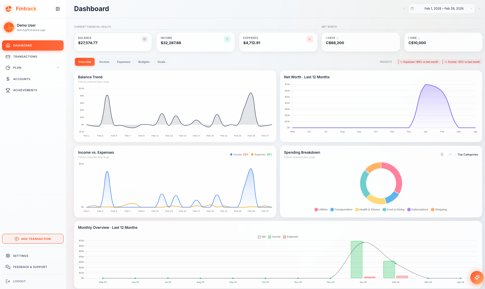Screen dimensions: 485x289
Task: Switch Spending Breakdown to trend view icon
Action: (450, 154)
